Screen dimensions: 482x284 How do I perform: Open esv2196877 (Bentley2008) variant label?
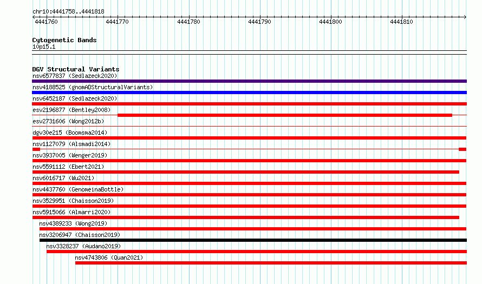tap(71, 110)
